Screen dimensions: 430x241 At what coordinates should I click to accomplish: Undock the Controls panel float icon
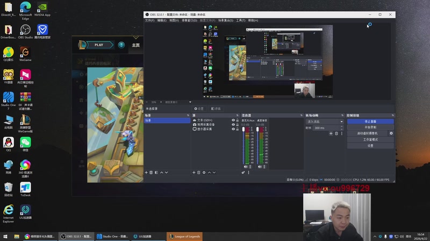[x=393, y=116]
